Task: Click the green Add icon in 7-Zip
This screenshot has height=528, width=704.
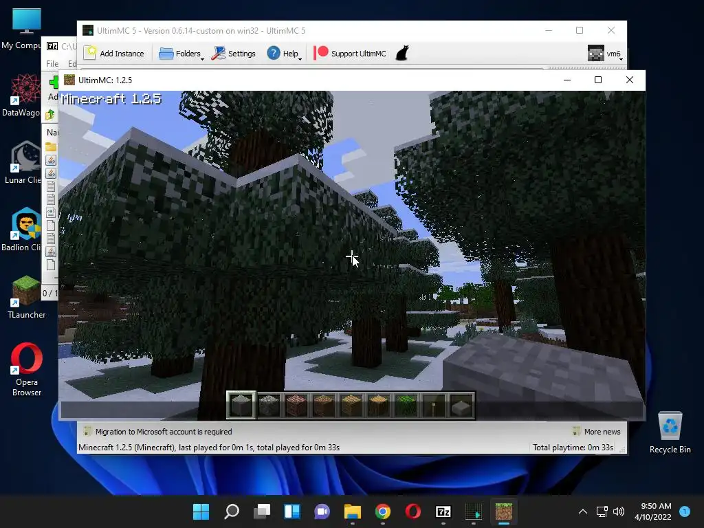Action: [54, 82]
